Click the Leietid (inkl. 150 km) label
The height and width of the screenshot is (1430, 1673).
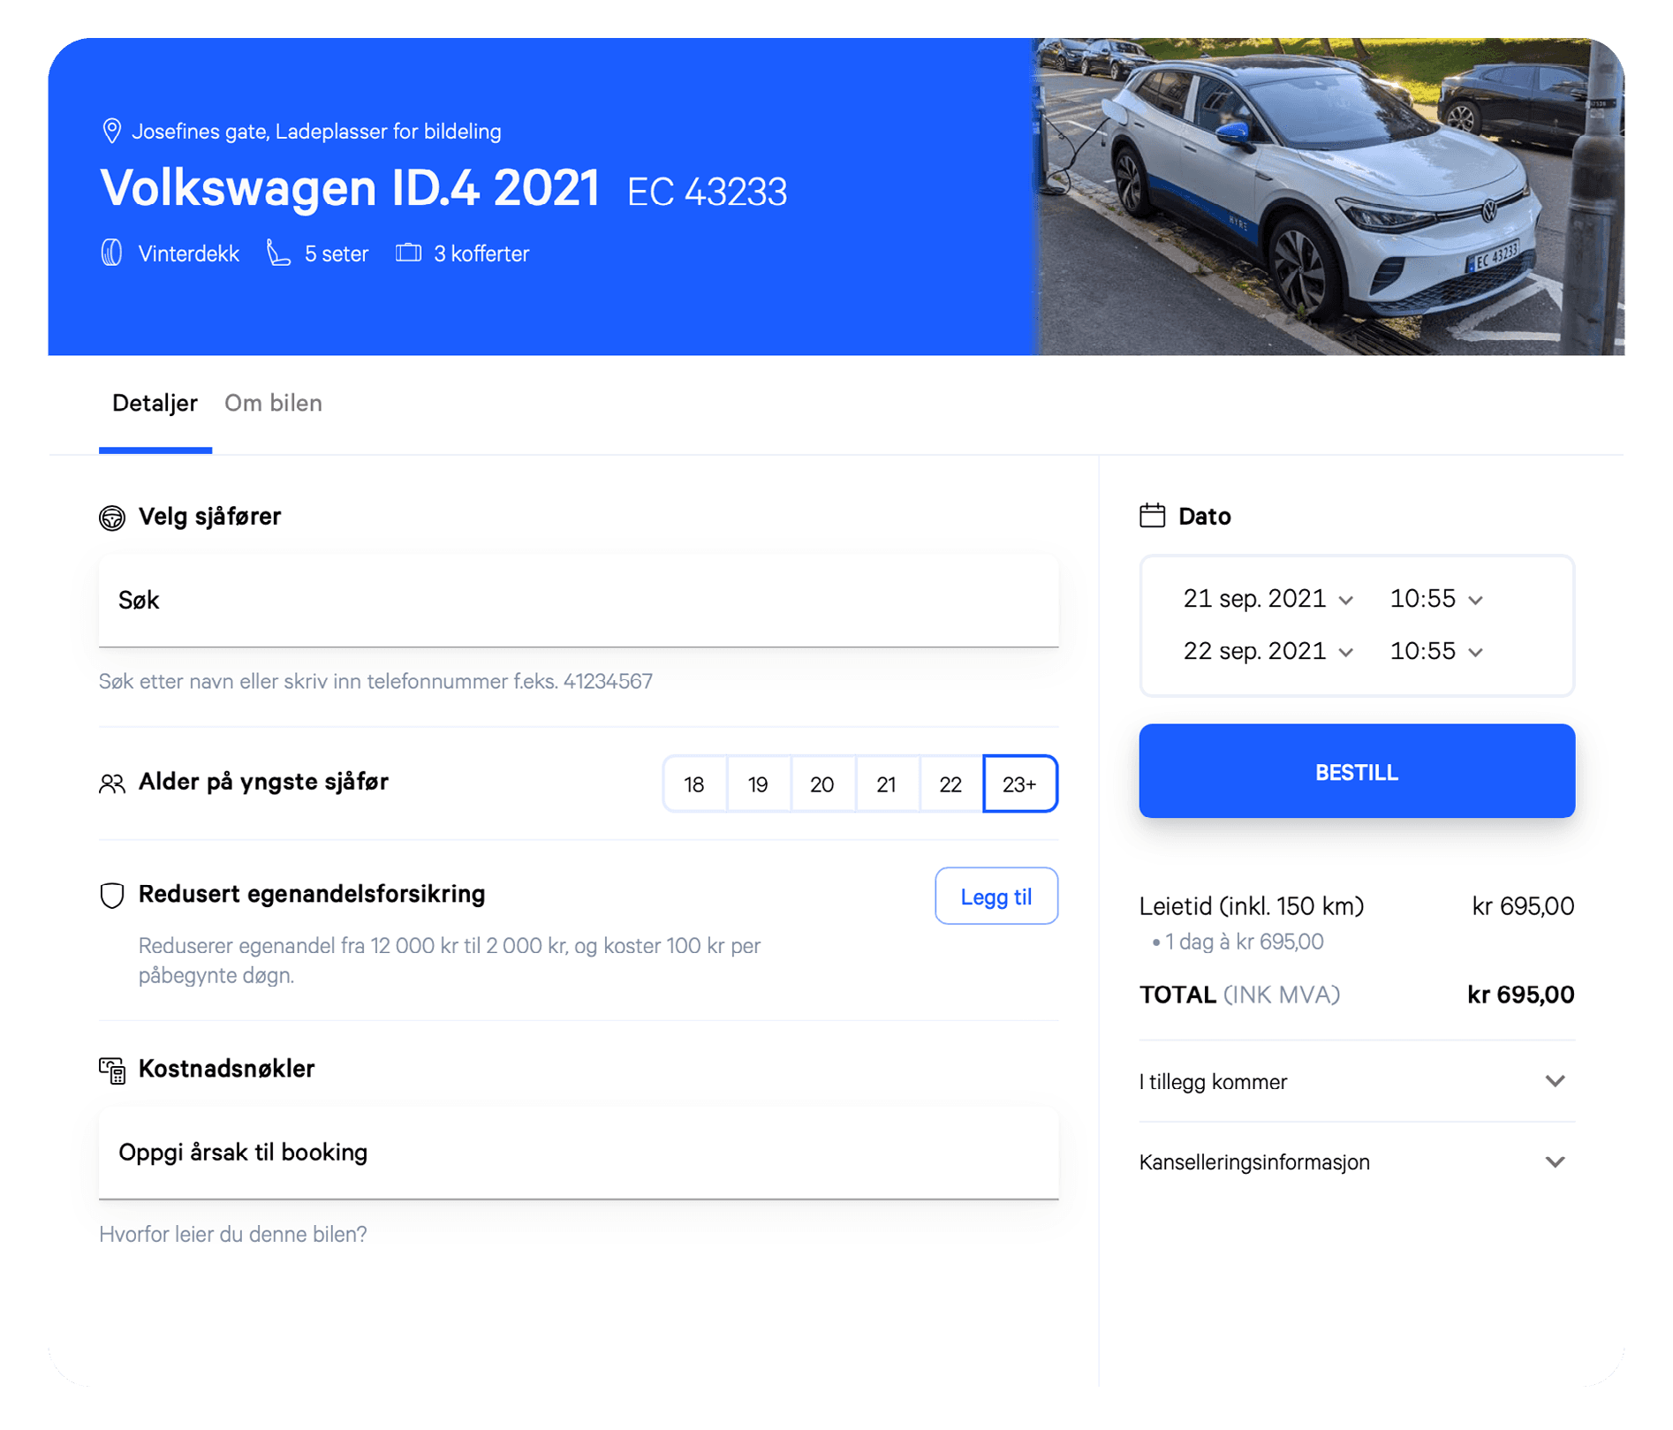click(1251, 907)
